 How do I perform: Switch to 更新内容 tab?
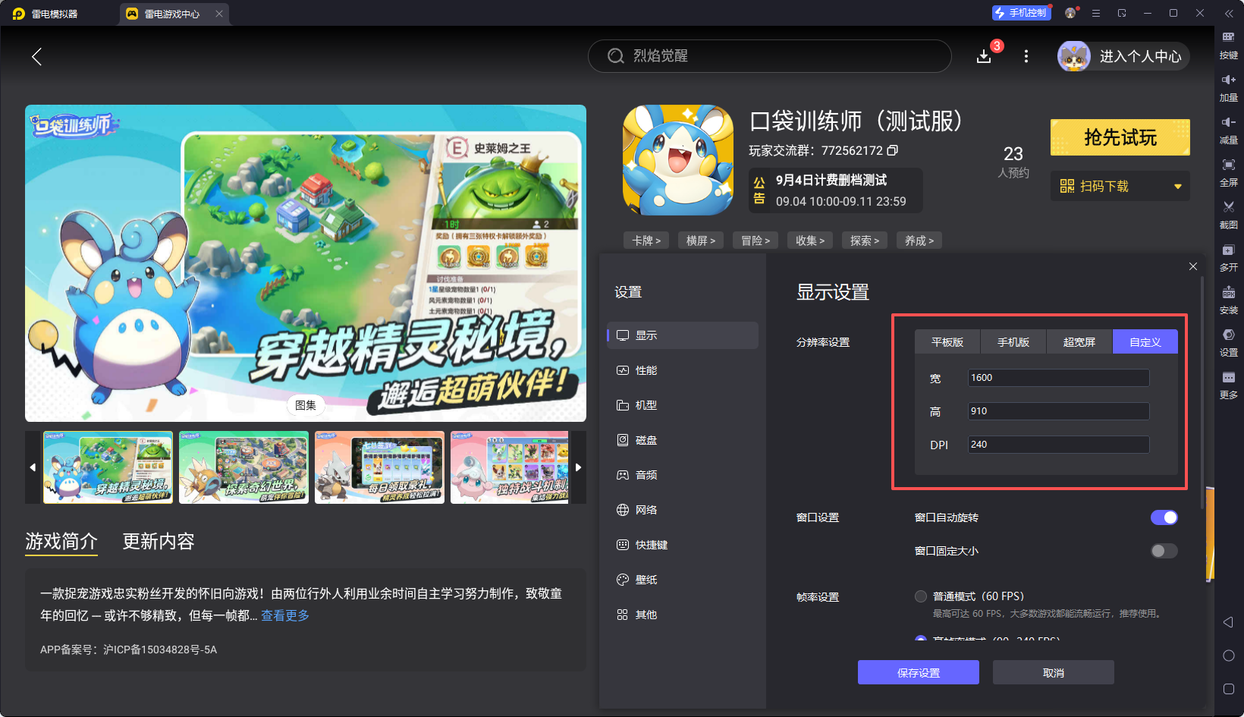159,541
